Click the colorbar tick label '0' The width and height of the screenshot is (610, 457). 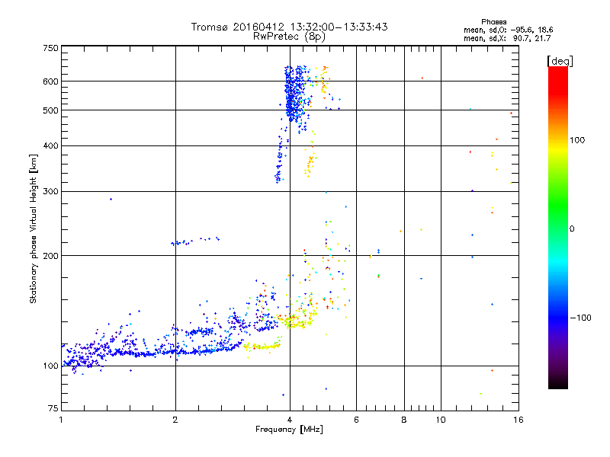tap(572, 229)
